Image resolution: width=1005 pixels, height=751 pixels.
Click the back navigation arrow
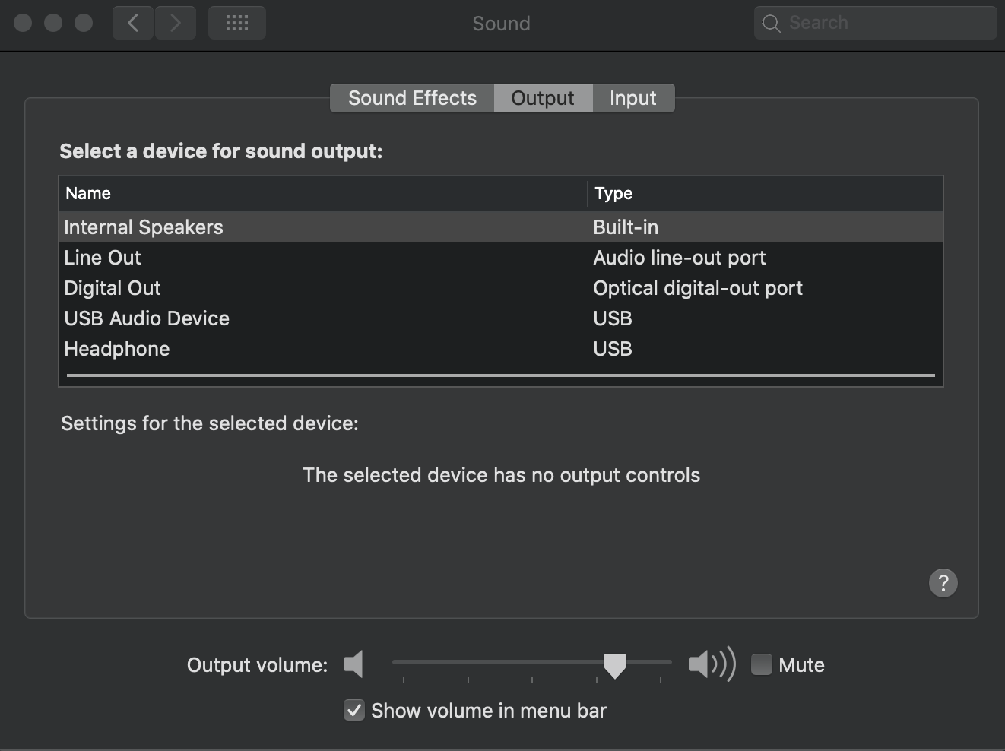click(x=133, y=23)
